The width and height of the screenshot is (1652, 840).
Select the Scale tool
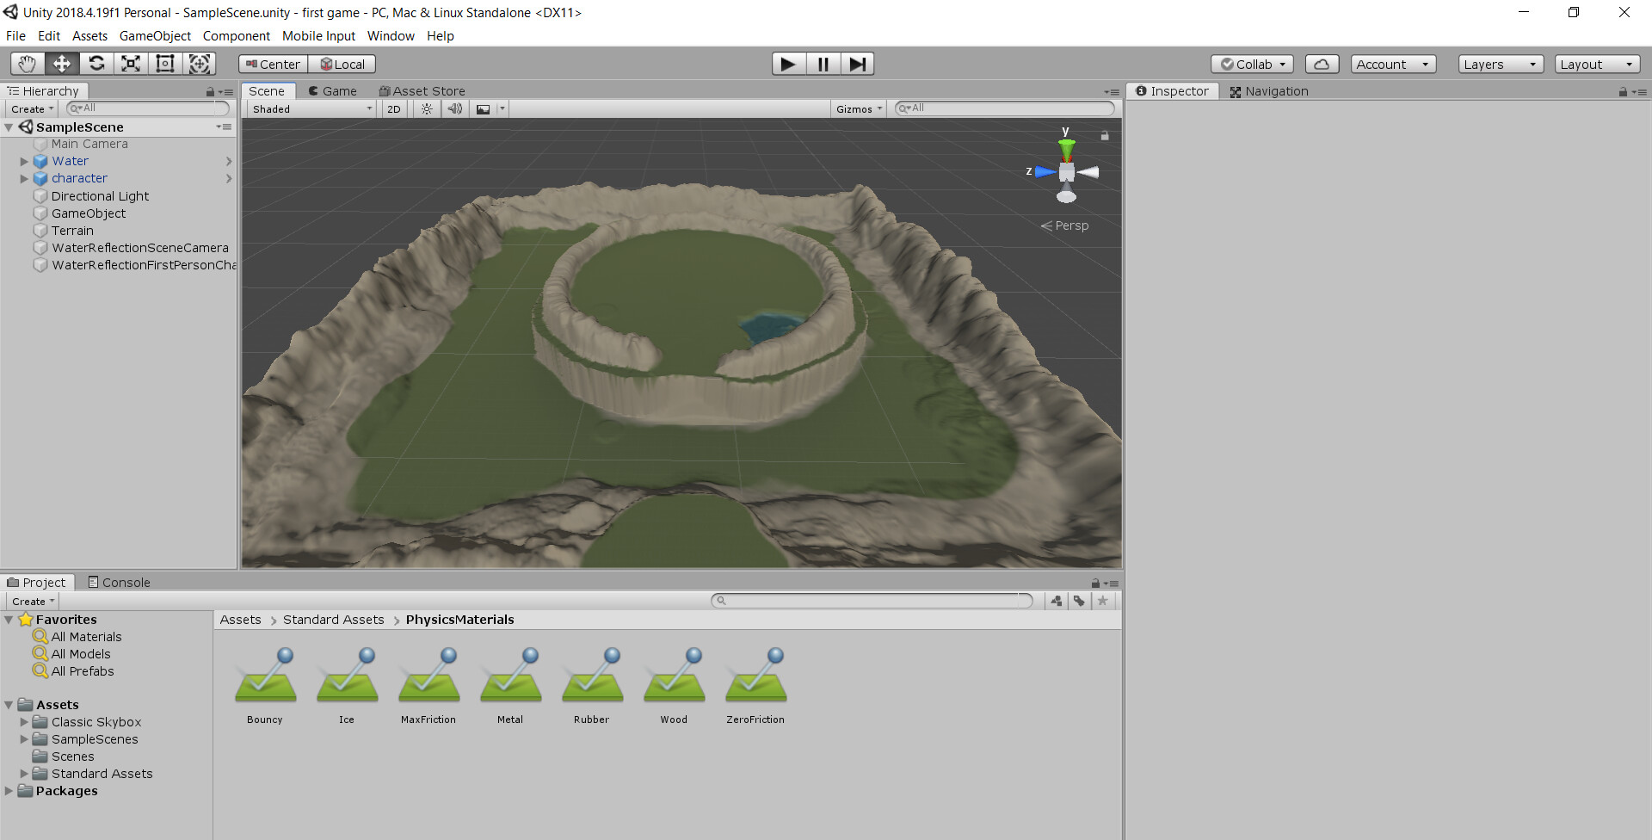coord(131,63)
